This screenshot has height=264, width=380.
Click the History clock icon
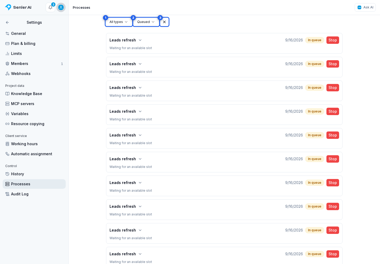tap(7, 174)
